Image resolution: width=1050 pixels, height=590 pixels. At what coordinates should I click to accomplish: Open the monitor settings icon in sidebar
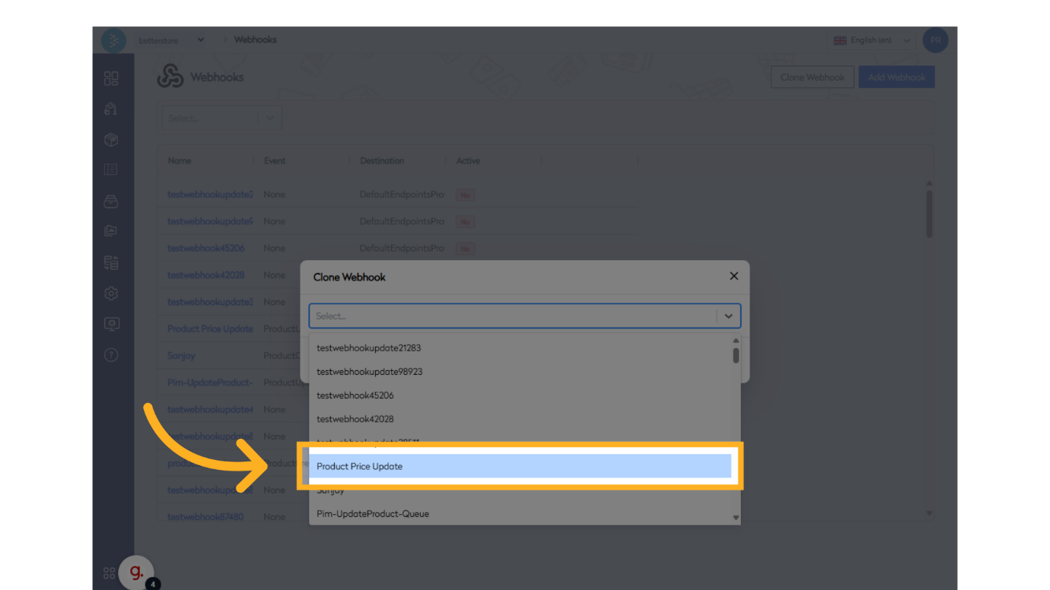click(111, 324)
